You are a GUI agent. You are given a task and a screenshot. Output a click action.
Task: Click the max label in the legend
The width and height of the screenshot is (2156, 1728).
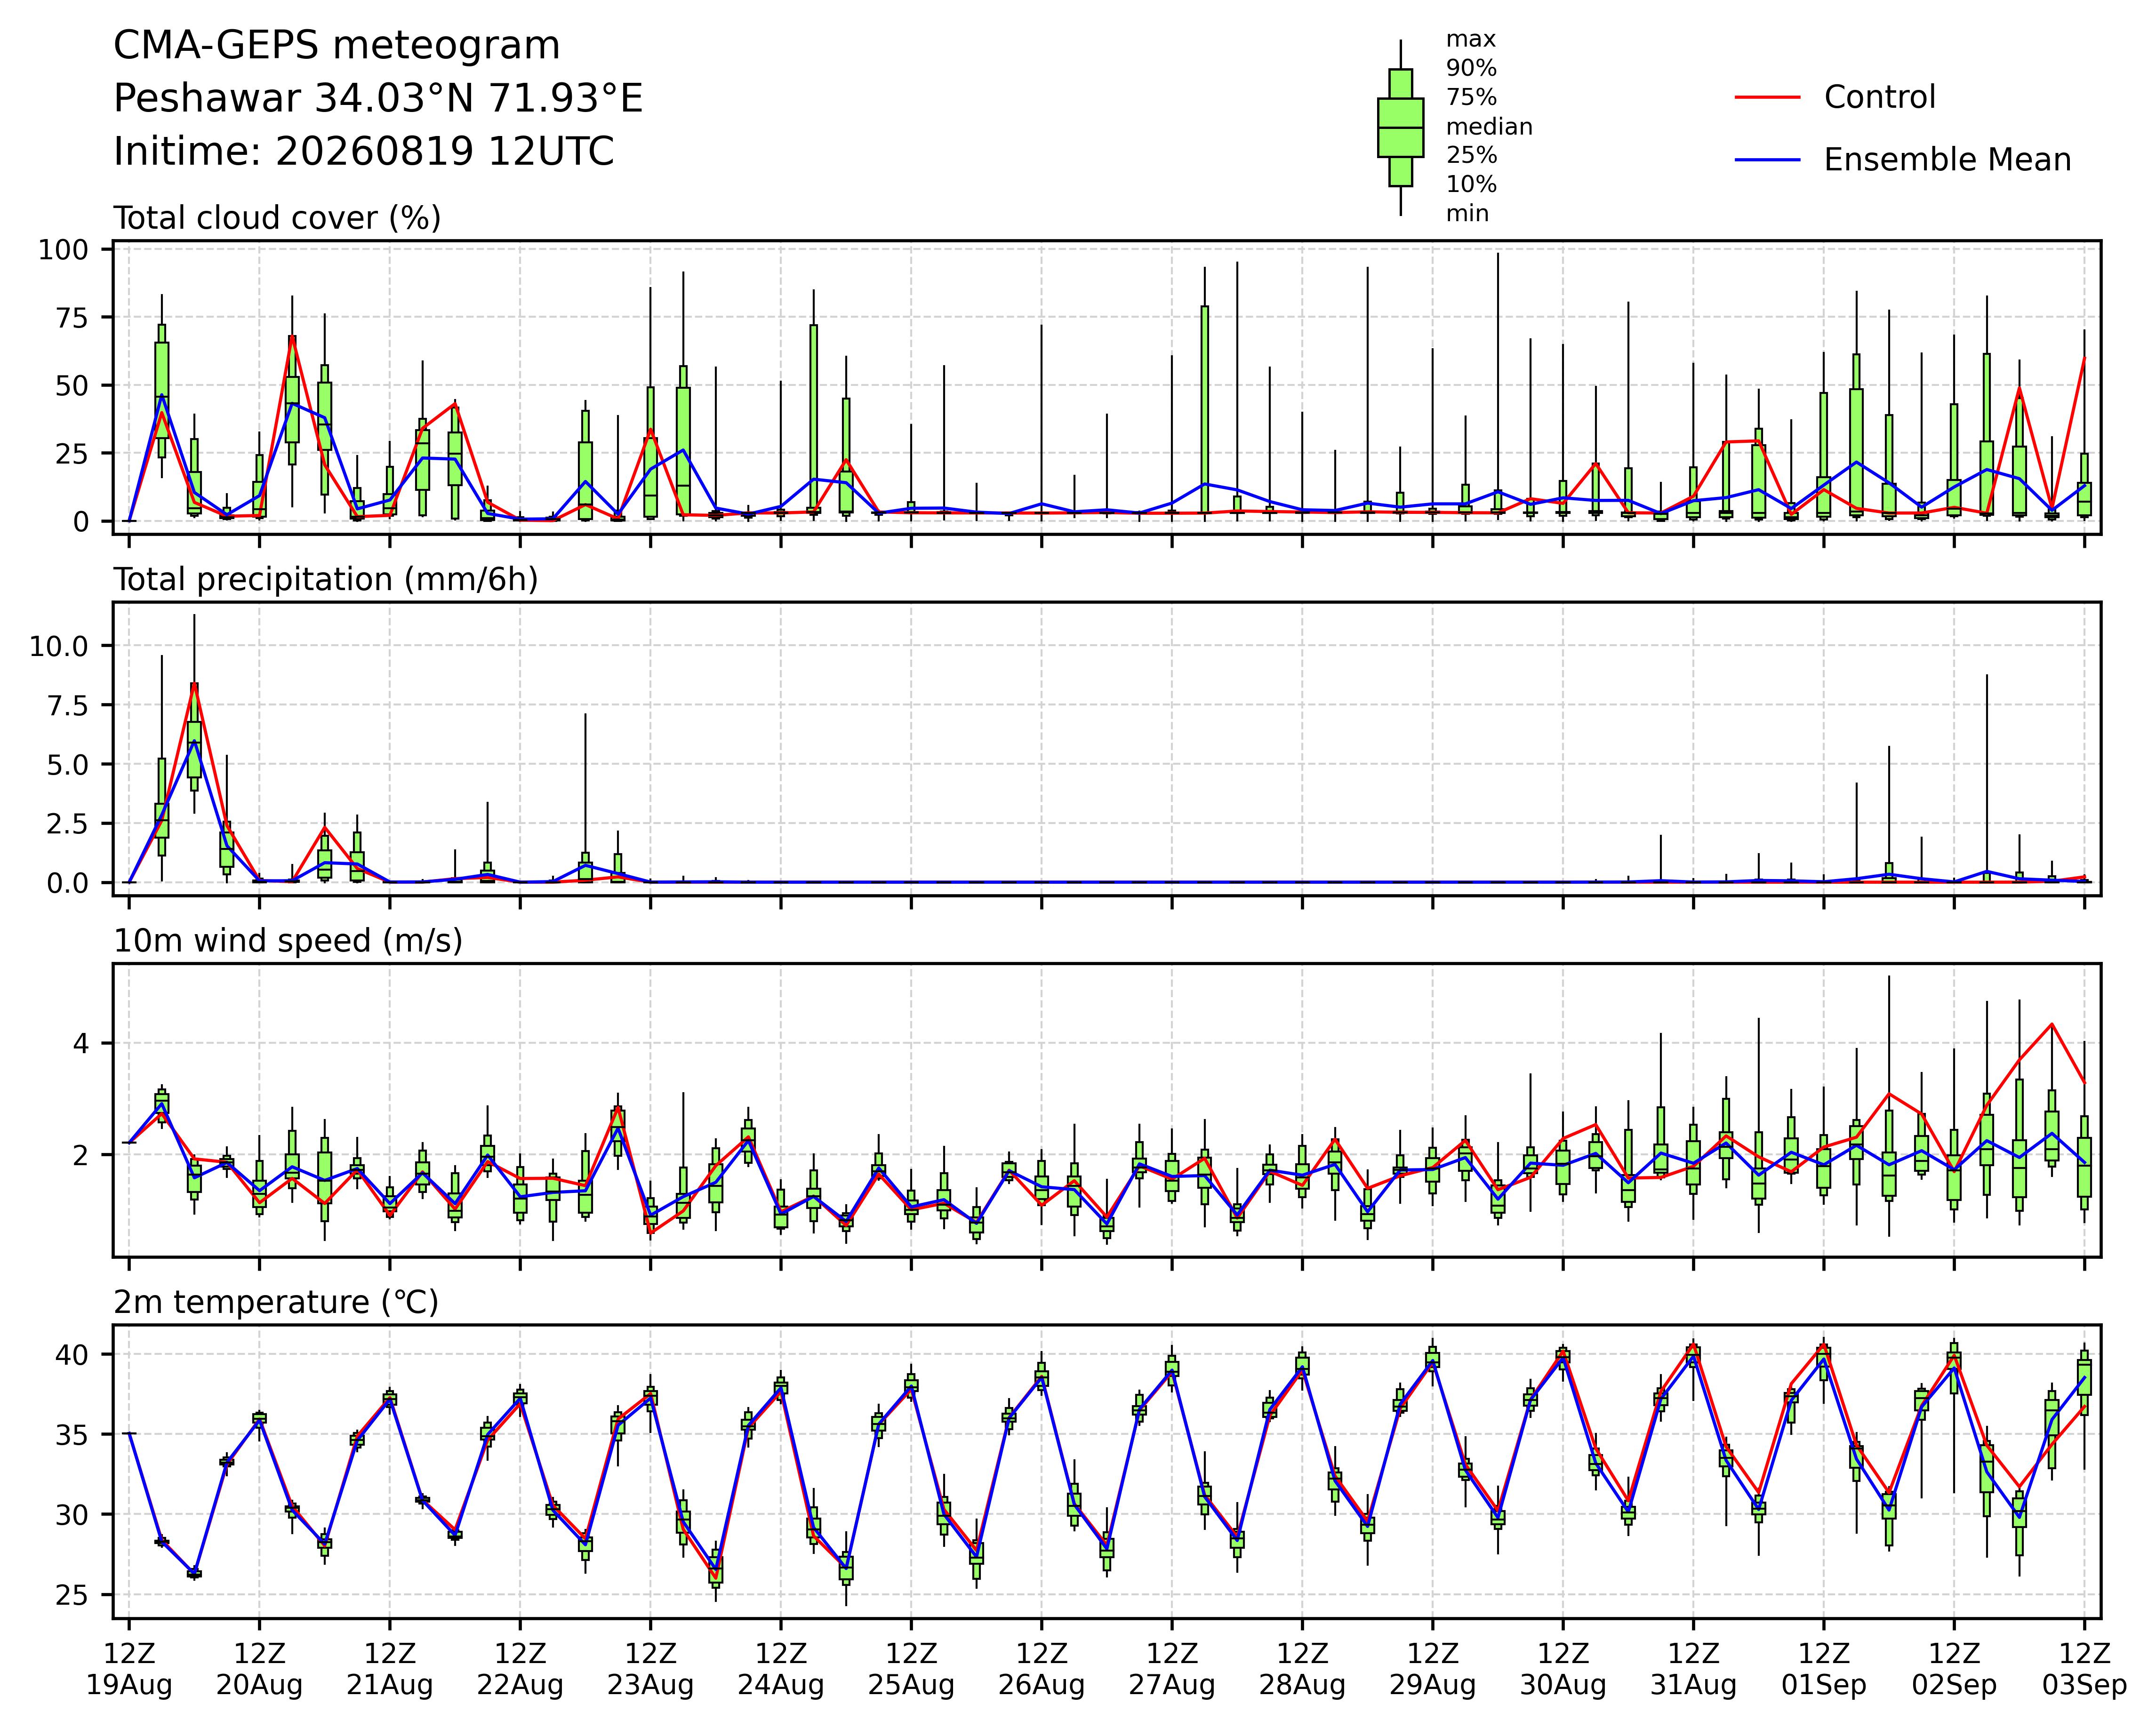(x=1471, y=40)
